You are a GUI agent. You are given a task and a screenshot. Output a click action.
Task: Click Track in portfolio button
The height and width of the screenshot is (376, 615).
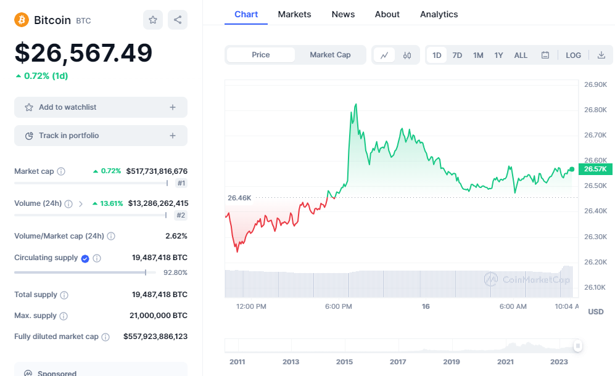pos(101,136)
